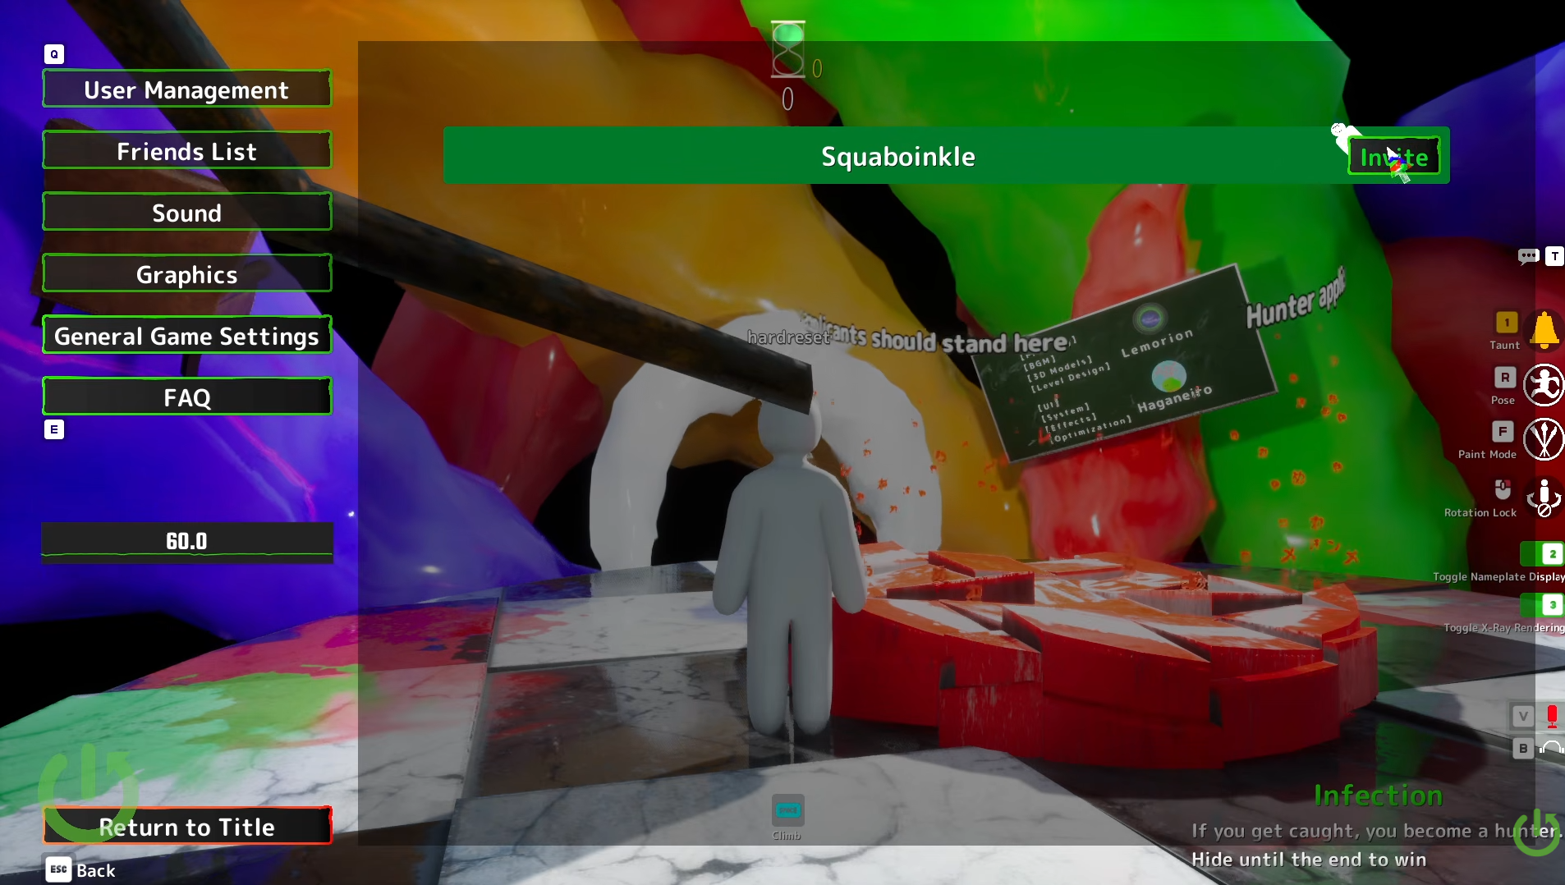Screen dimensions: 1565x885
Task: Toggle X-Ray Rendering switch
Action: [x=1543, y=605]
